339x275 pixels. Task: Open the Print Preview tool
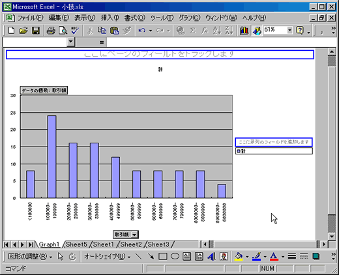pyautogui.click(x=63, y=31)
